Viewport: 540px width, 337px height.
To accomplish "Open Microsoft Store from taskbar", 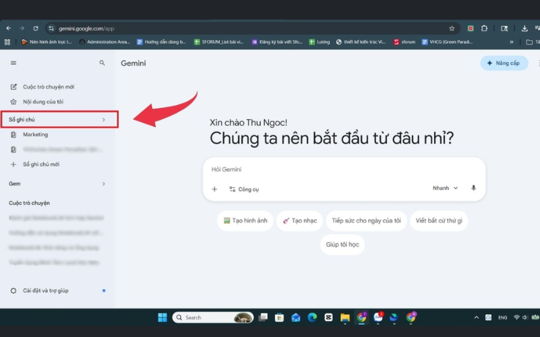I will point(279,317).
